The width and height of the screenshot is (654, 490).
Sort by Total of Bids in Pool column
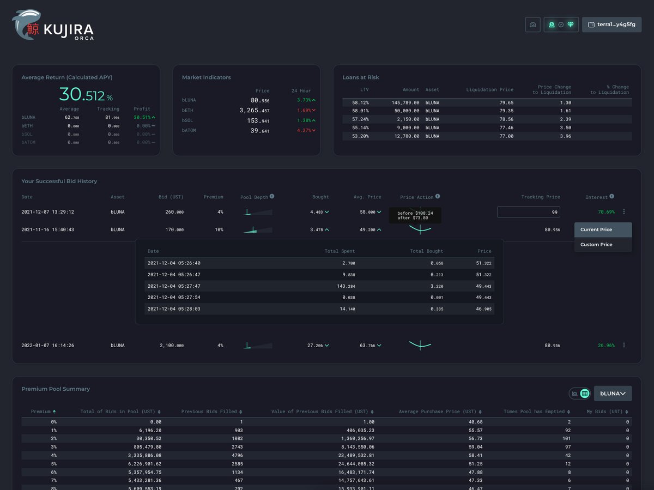[120, 412]
